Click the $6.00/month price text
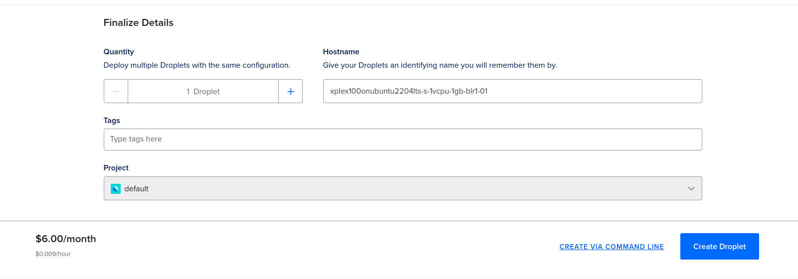 click(66, 239)
